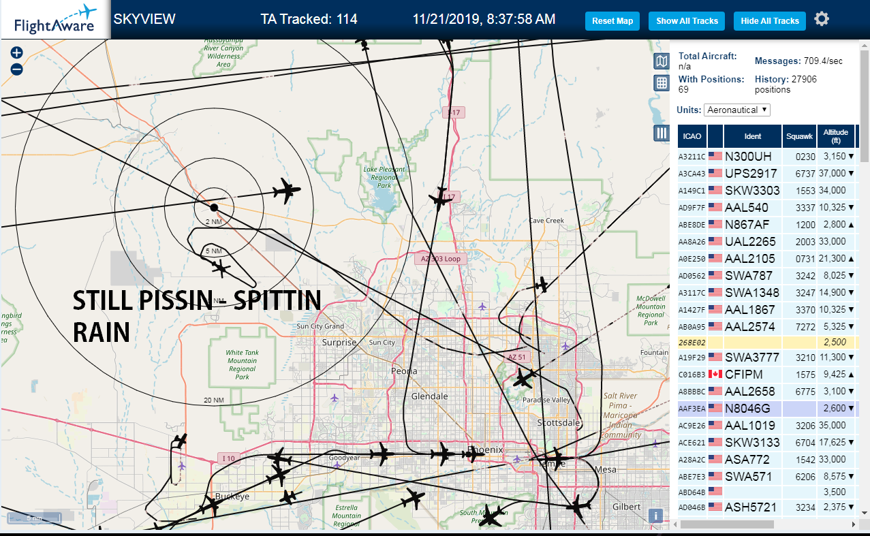Image resolution: width=870 pixels, height=536 pixels.
Task: Select the aircraft near Gilbert
Action: pyautogui.click(x=579, y=507)
